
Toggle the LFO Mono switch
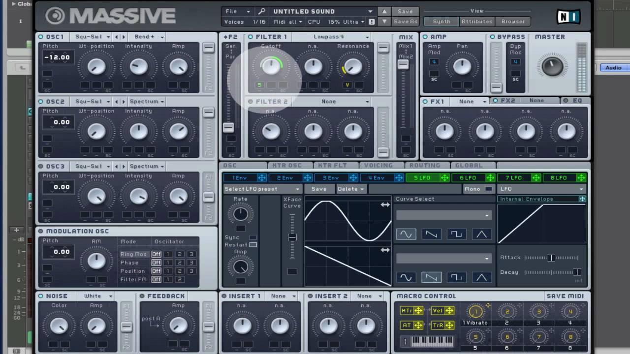(488, 189)
